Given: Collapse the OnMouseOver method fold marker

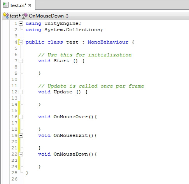Looking at the screenshot, I should pos(21,117).
